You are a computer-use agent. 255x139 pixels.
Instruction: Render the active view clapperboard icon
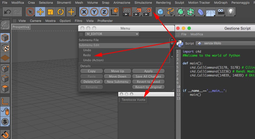(127, 12)
